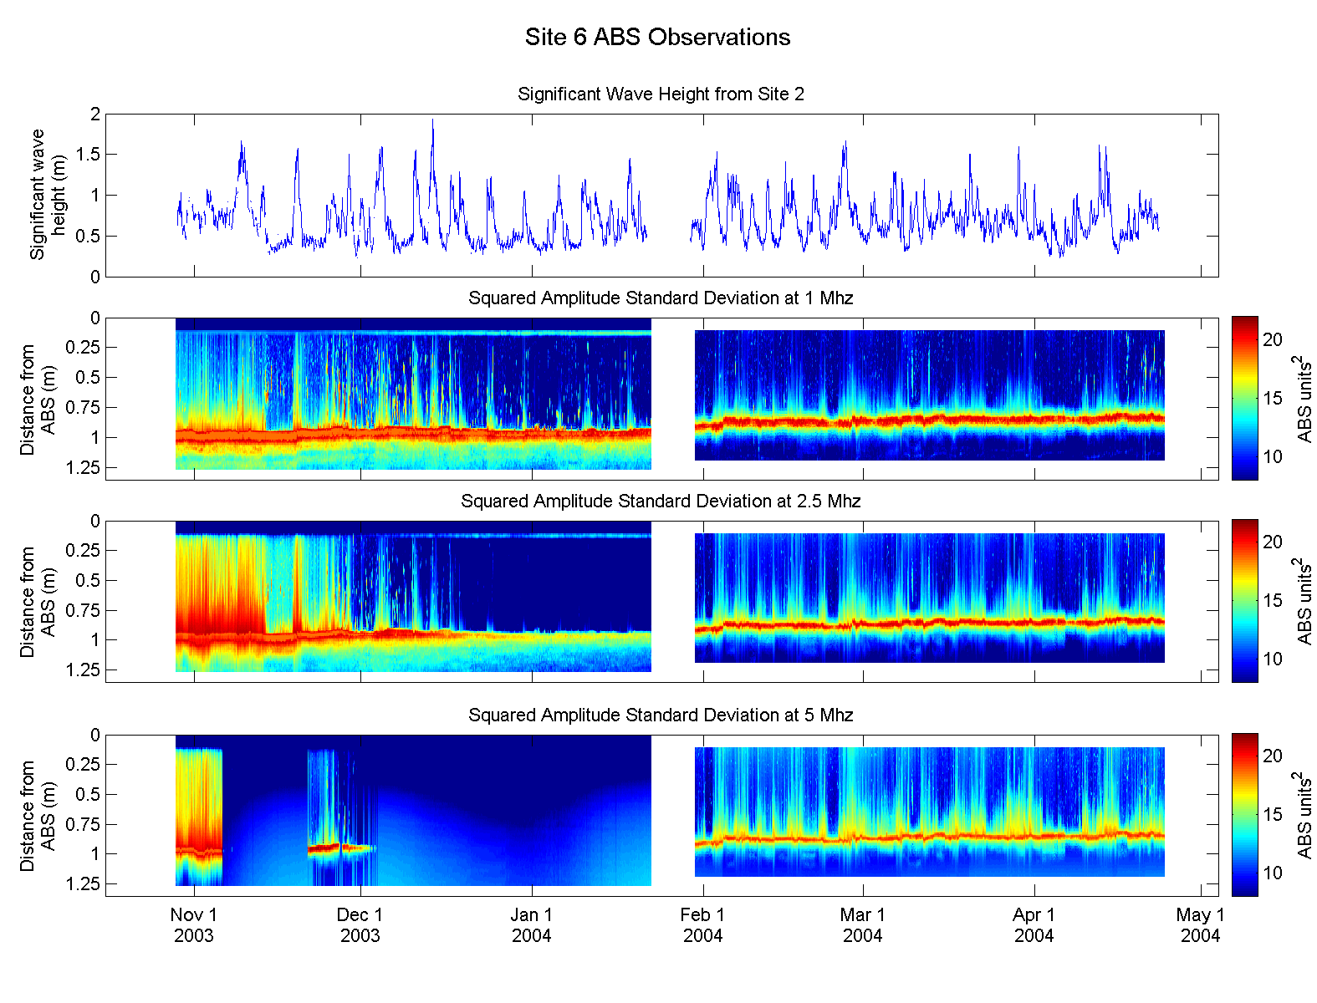Click the 'Distance from ABS (m)' label of 5 Mhz plot

(x=38, y=816)
